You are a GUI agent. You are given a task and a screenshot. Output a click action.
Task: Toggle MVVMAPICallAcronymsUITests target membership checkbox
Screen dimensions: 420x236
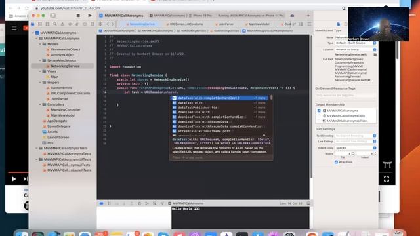(319, 121)
